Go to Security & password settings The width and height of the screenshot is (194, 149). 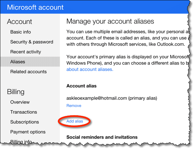coord(32,42)
